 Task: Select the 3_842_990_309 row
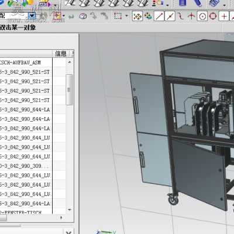[26, 166]
